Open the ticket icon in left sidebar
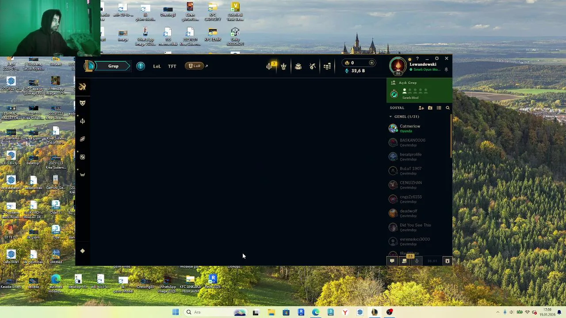 tap(82, 139)
